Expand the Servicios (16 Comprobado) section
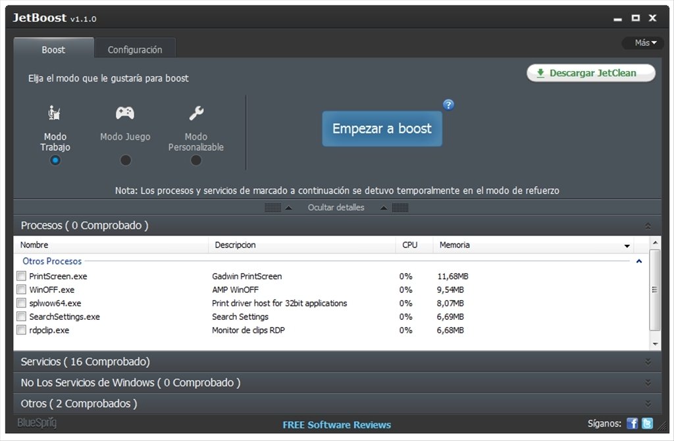This screenshot has height=441, width=674. pos(648,362)
